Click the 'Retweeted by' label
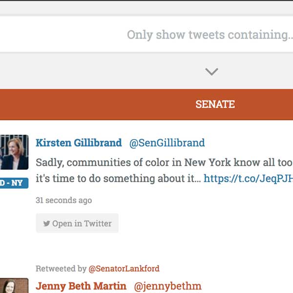This screenshot has width=293, height=293. click(x=61, y=269)
